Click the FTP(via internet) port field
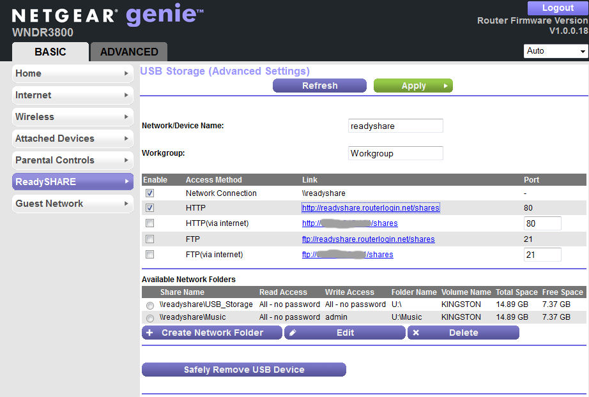Screen dimensions: 589x397 click(x=542, y=255)
